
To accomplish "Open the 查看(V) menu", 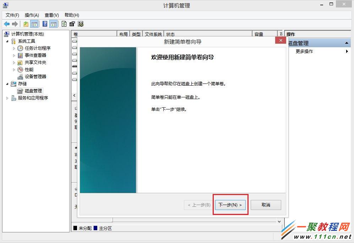I will tap(52, 15).
